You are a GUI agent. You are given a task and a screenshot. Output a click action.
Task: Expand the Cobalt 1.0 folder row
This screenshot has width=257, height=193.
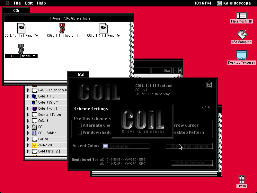(28, 96)
